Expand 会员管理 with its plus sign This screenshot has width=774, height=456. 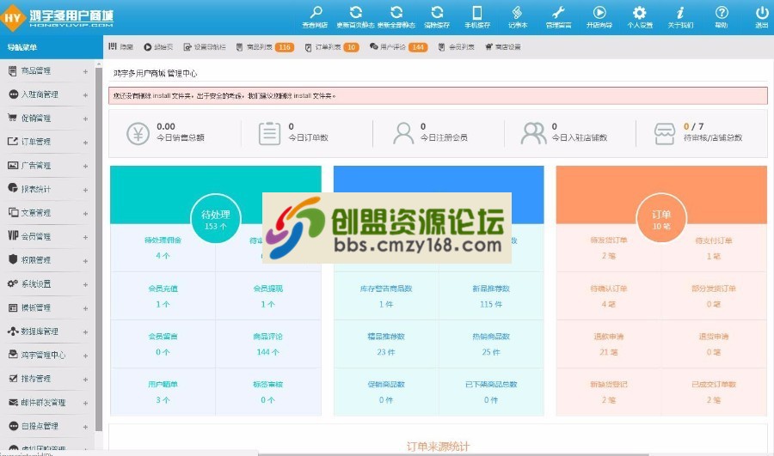click(85, 237)
